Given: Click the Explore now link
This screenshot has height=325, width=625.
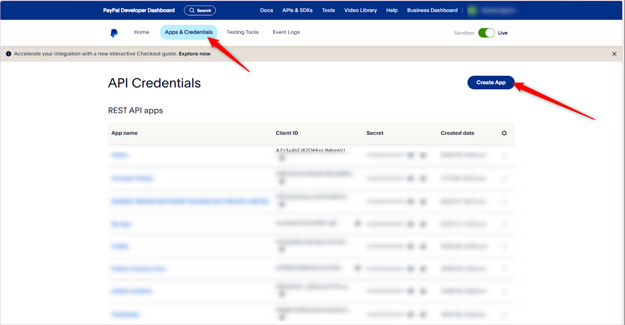Looking at the screenshot, I should coord(195,54).
